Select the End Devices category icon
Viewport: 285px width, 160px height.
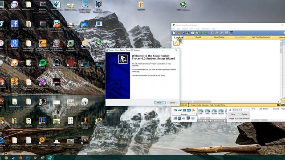pos(175,119)
